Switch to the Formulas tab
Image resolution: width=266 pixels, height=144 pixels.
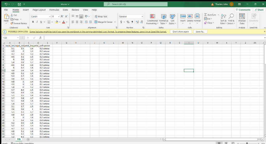click(x=54, y=10)
